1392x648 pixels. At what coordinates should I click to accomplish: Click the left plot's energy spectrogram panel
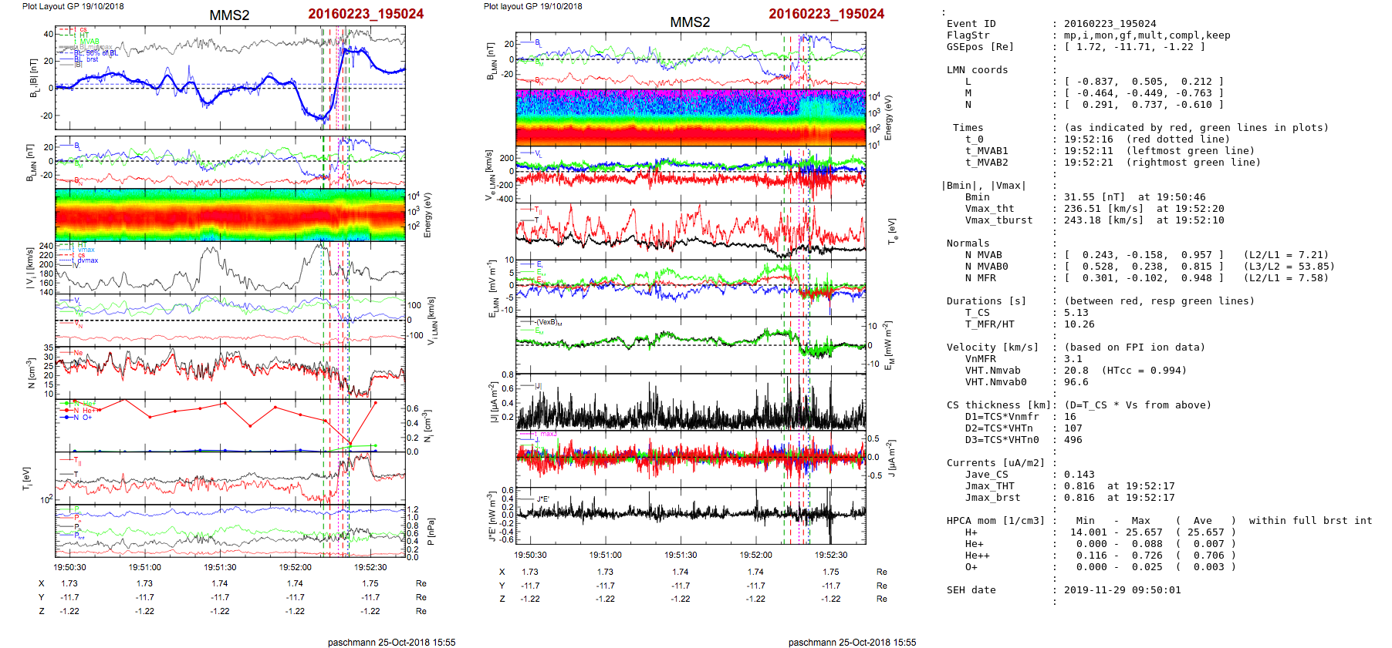click(x=230, y=214)
